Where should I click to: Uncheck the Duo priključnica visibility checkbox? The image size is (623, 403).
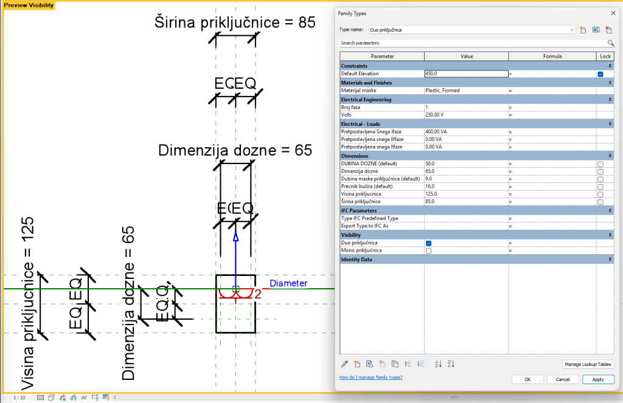click(x=428, y=243)
